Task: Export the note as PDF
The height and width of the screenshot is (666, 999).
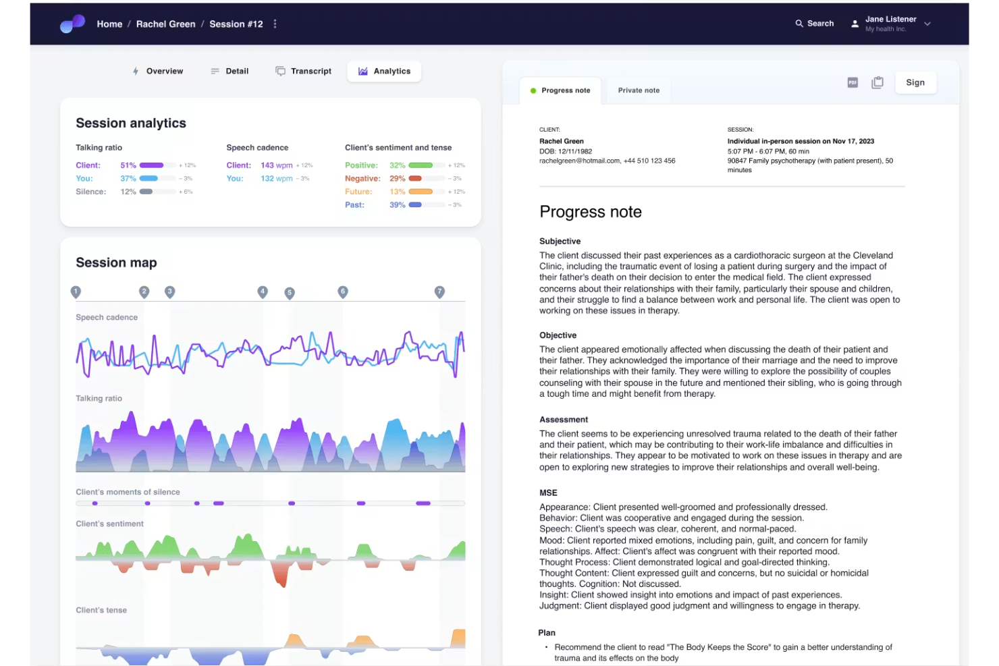Action: 853,82
